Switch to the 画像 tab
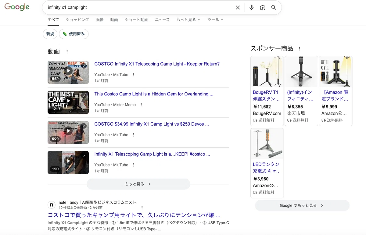This screenshot has width=366, height=235. [100, 20]
